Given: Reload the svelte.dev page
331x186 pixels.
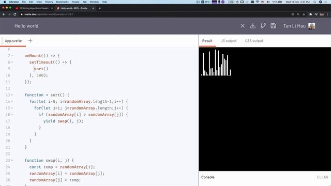Looking at the screenshot, I should [x=15, y=14].
